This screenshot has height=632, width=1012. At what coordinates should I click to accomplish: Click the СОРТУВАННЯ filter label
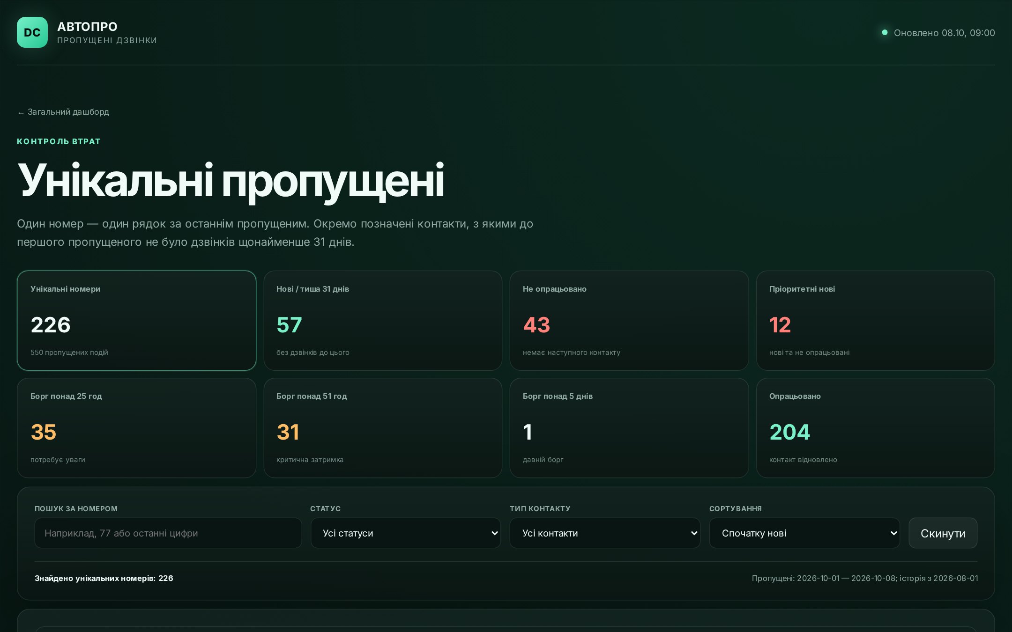click(x=736, y=508)
